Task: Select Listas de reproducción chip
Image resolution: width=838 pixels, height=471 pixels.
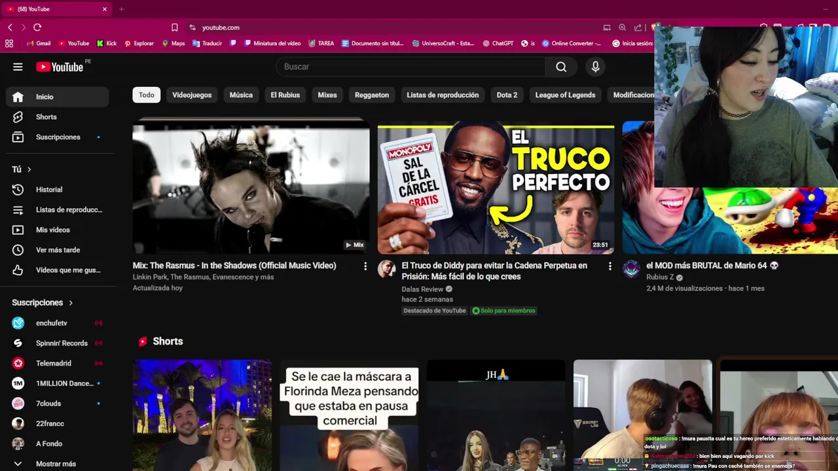Action: (443, 95)
